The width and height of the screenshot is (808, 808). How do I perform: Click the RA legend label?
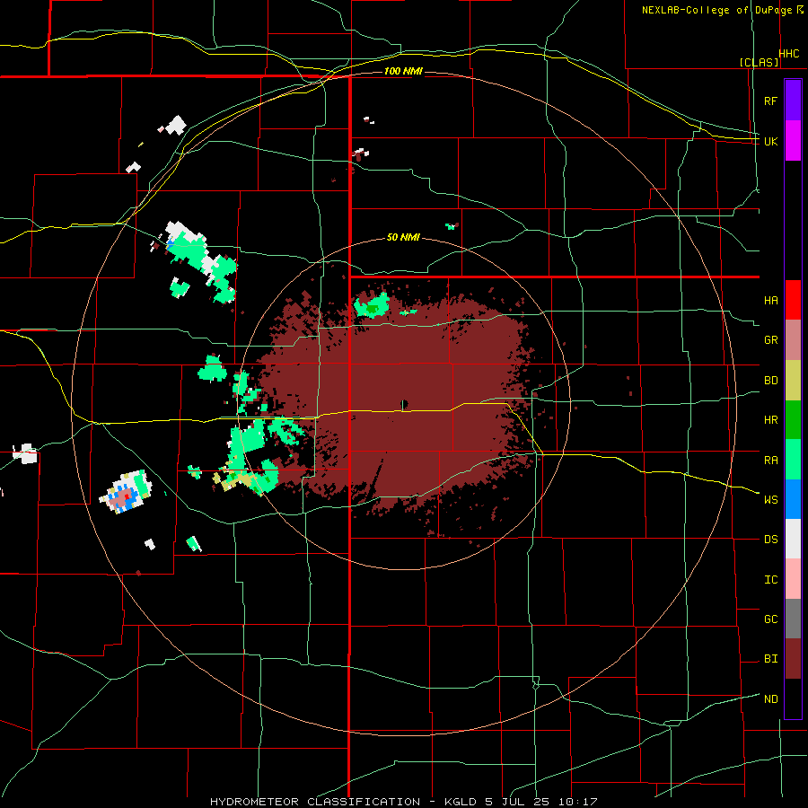770,461
